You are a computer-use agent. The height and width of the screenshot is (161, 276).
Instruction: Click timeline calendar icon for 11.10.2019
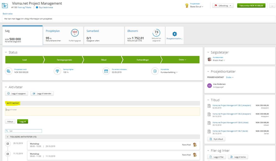(8, 154)
